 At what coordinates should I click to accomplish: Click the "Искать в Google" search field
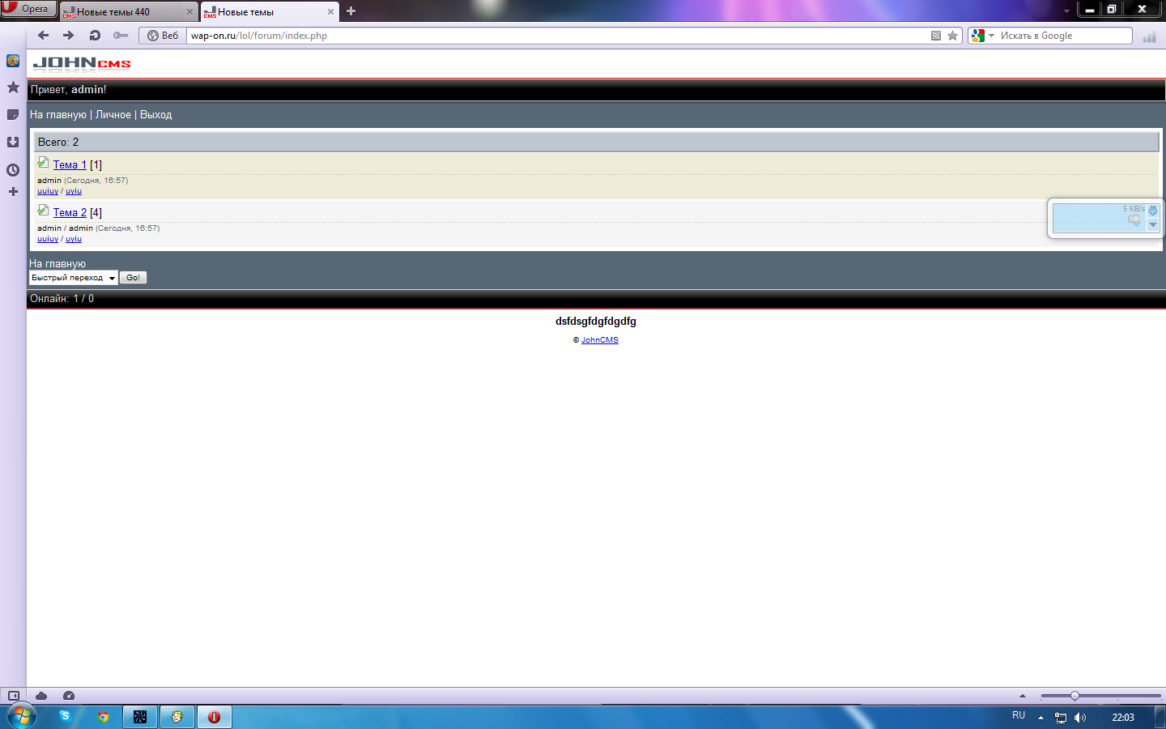pyautogui.click(x=1064, y=36)
